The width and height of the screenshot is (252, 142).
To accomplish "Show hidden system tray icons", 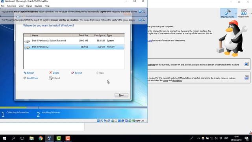I will [x=198, y=138].
